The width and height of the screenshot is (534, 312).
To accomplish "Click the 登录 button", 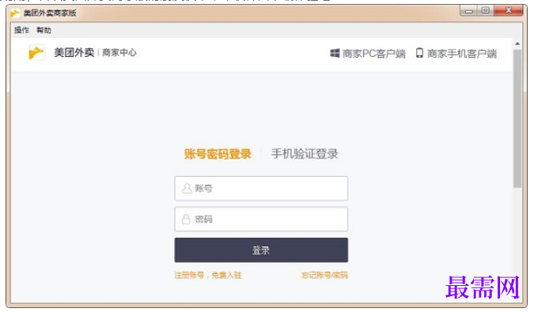I will [x=261, y=250].
